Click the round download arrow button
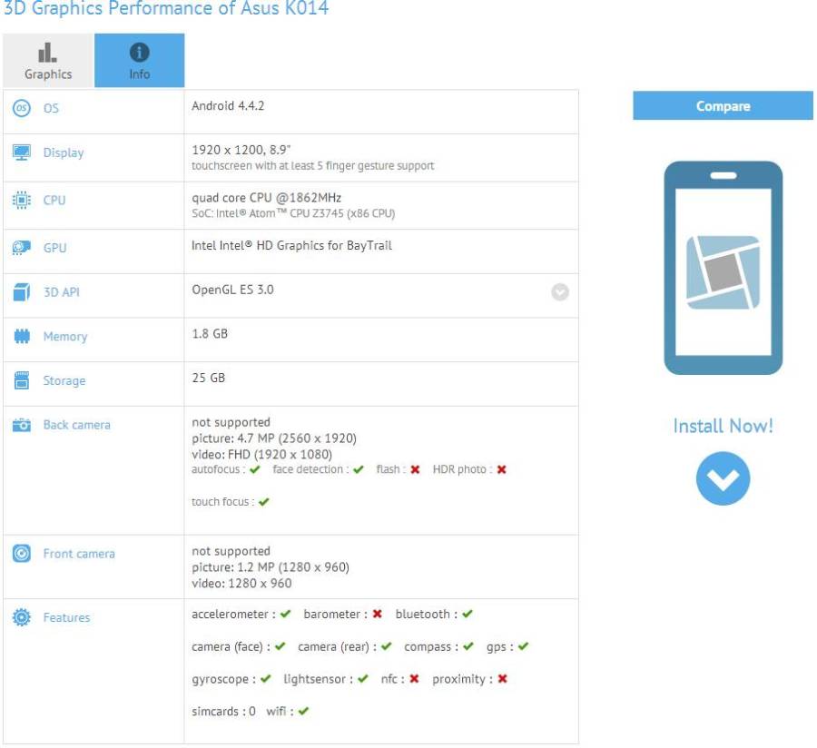The height and width of the screenshot is (748, 817). click(723, 478)
